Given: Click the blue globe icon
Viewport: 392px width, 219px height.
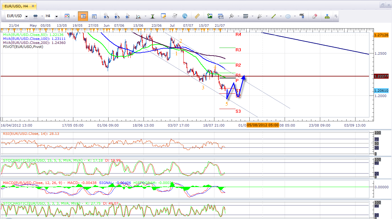Looking at the screenshot, I should point(185,16).
